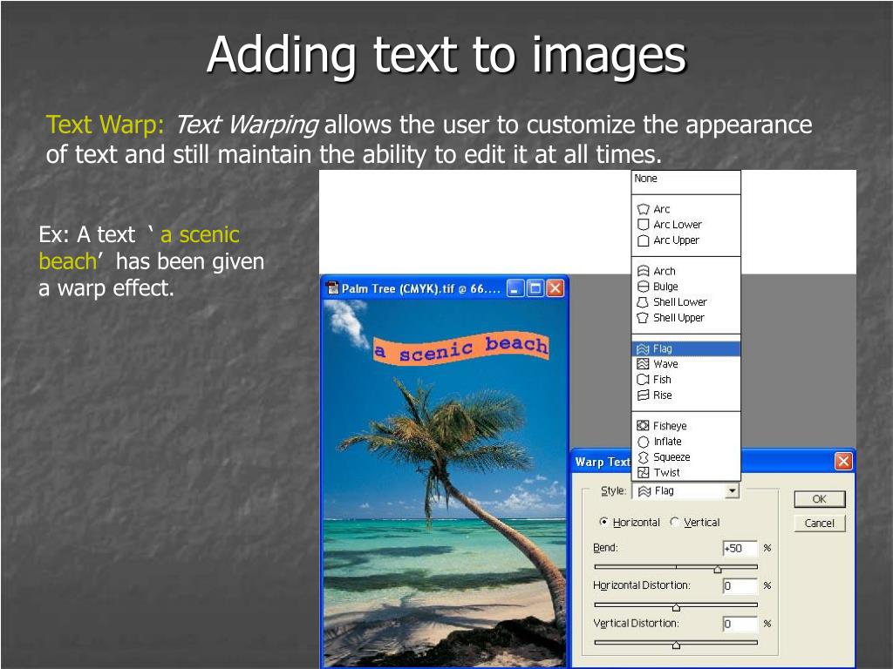Select the Arc warp style icon
The width and height of the screenshot is (893, 669).
[x=644, y=209]
